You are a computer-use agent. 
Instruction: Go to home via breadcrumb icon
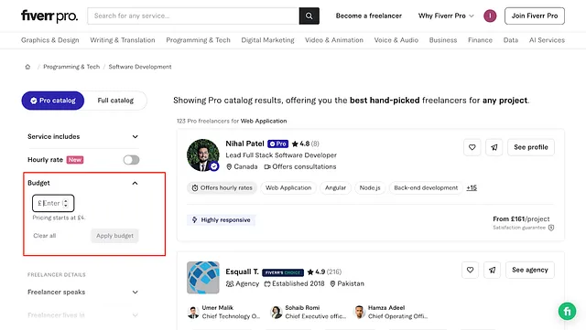coord(27,67)
